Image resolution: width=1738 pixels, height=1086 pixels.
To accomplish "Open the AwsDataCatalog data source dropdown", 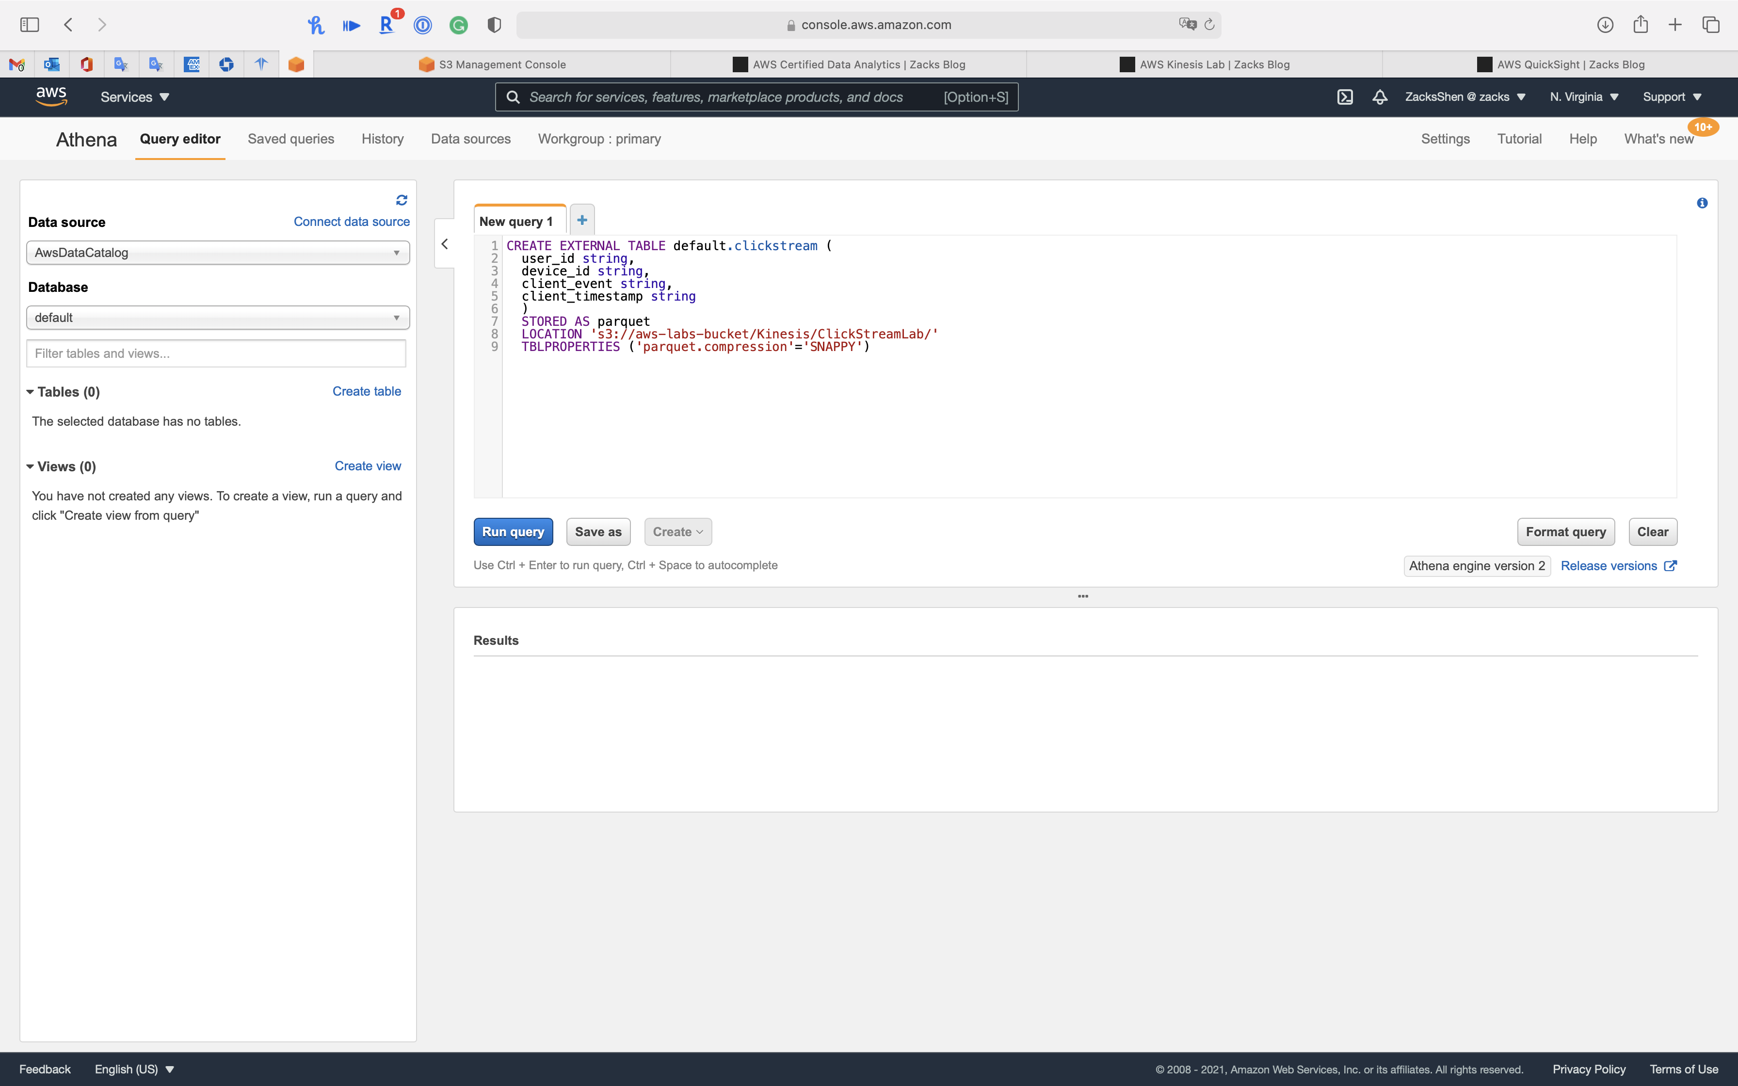I will 218,253.
